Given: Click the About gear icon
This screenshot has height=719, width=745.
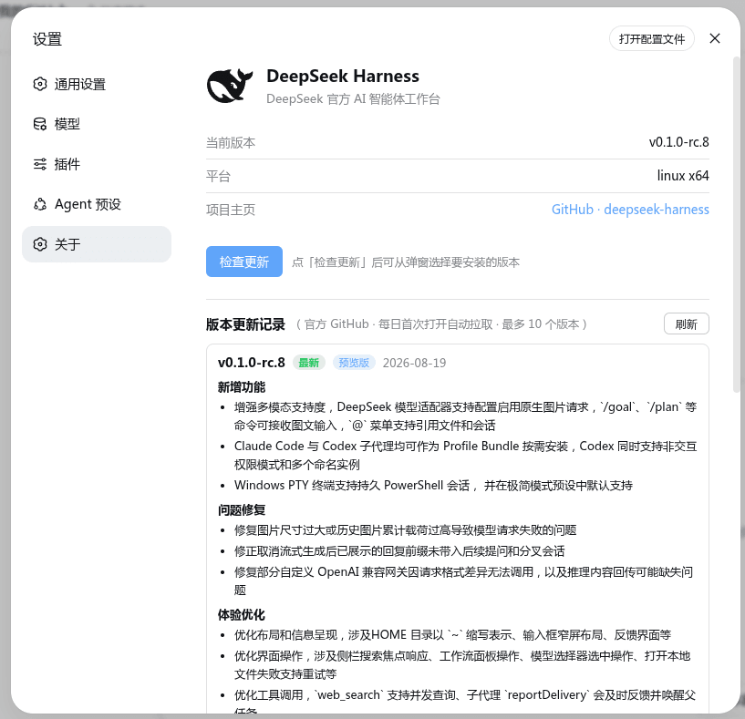Looking at the screenshot, I should click(x=40, y=244).
